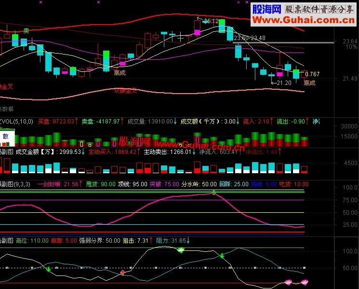Select 卖盘: -4187.97 in the VOL header

(103, 121)
